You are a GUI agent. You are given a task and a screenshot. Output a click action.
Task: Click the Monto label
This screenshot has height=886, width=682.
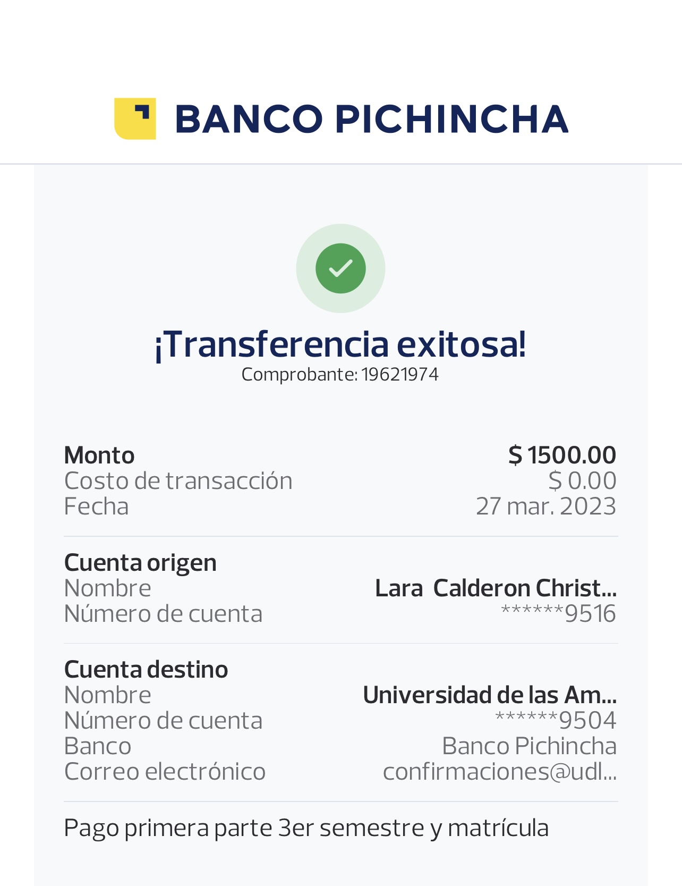point(99,455)
